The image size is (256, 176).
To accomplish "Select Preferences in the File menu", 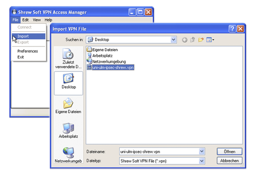I will pyautogui.click(x=28, y=51).
